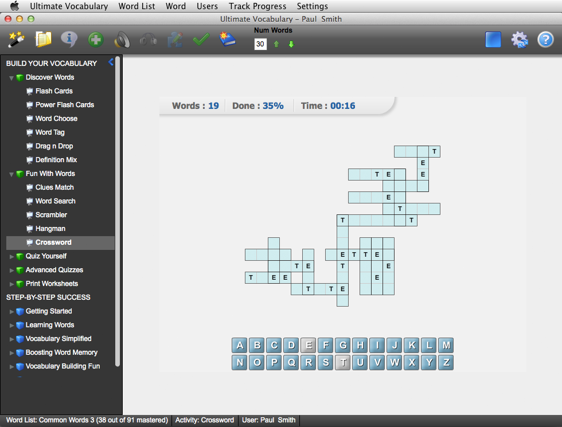
Task: Expand the Advanced Quizzes section
Action: coord(11,270)
